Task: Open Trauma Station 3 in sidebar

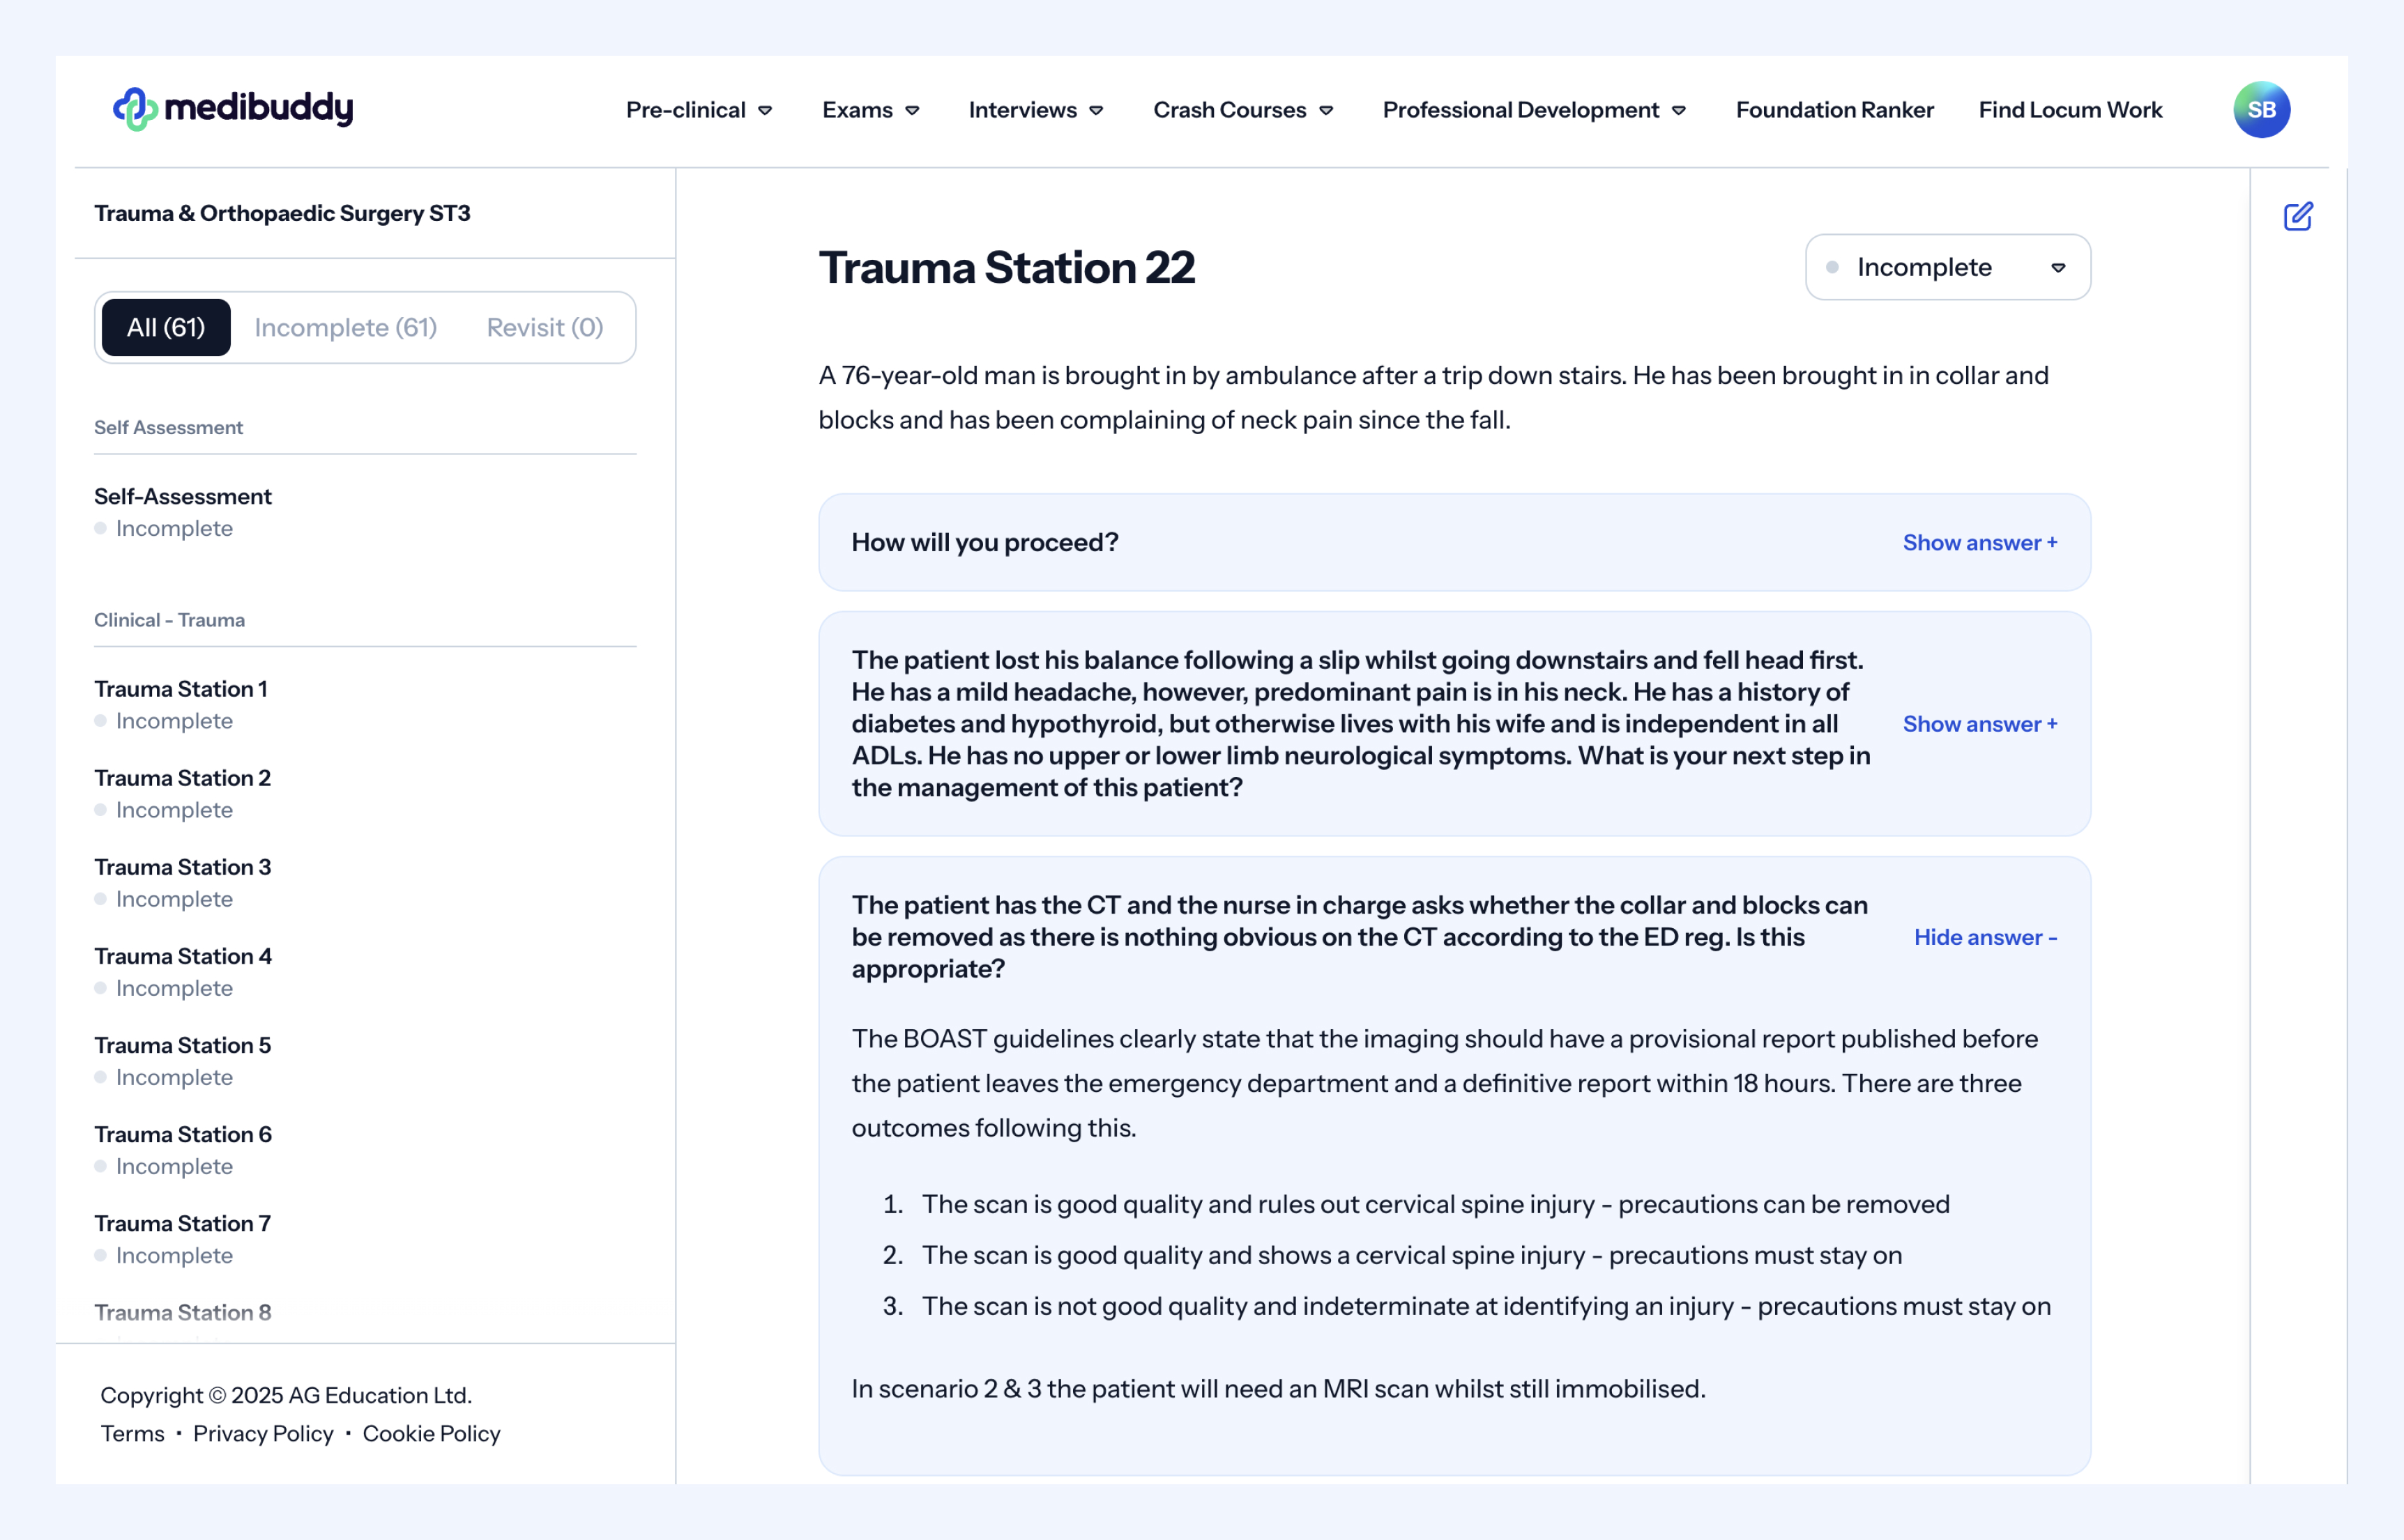Action: click(182, 867)
